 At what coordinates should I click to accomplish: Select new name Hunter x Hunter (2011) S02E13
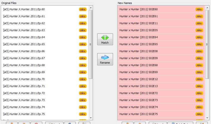pyautogui.click(x=161, y=86)
